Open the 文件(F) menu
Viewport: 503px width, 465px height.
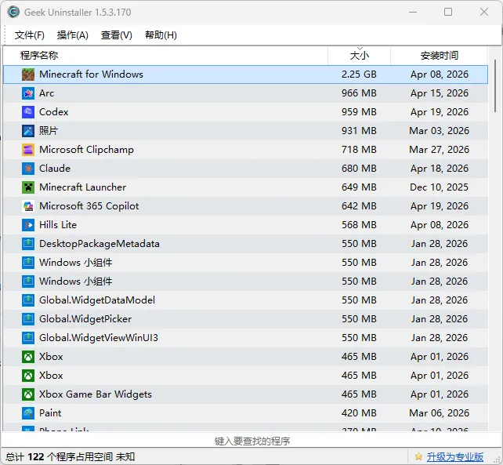29,35
